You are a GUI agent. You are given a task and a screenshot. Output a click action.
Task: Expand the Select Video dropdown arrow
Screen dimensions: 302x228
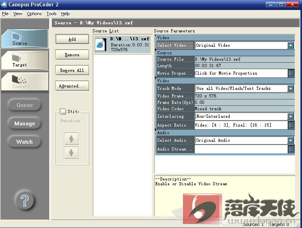pyautogui.click(x=290, y=46)
